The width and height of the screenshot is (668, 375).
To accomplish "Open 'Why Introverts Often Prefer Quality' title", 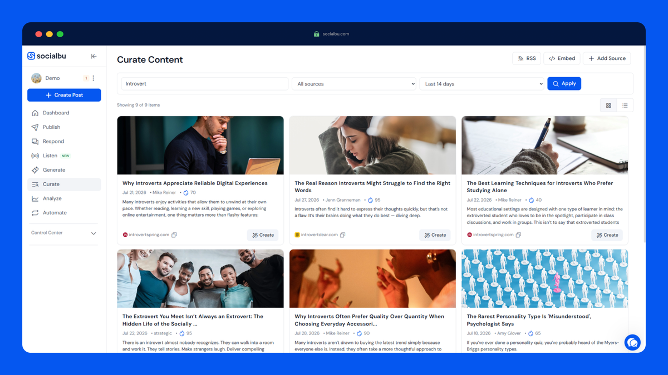I will pyautogui.click(x=369, y=320).
